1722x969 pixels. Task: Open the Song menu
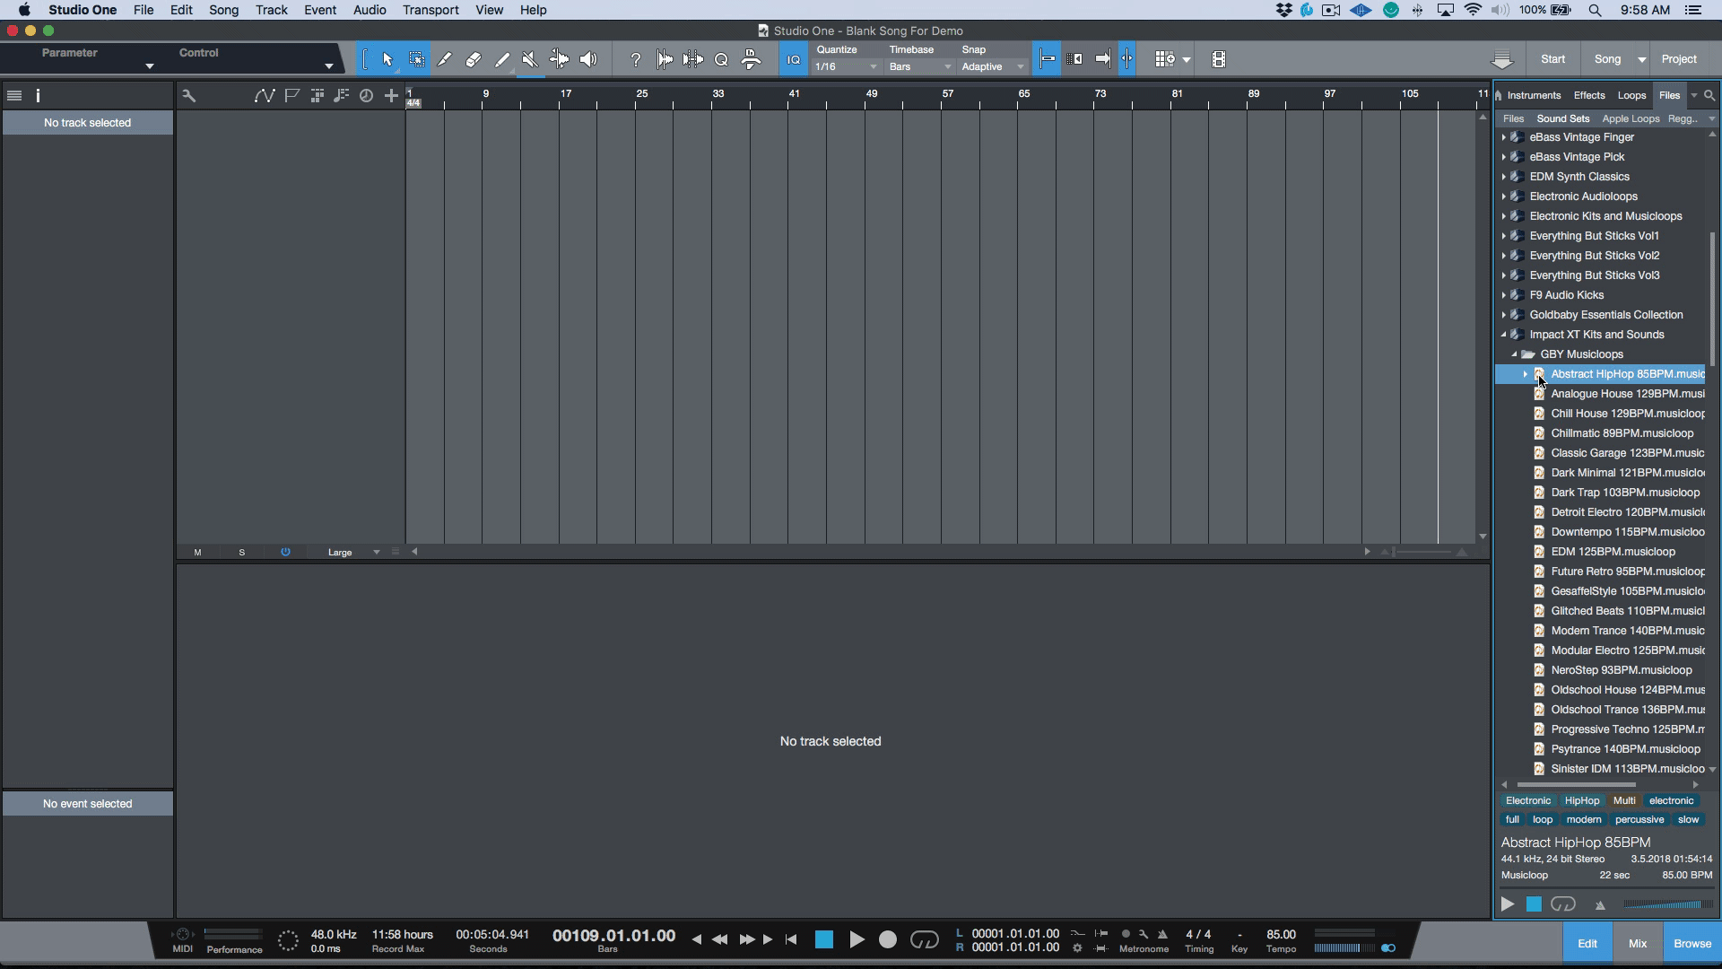223,10
